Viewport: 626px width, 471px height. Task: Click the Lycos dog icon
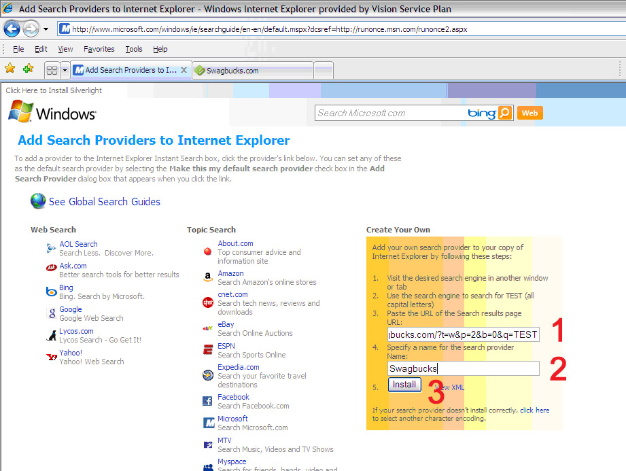(x=52, y=335)
